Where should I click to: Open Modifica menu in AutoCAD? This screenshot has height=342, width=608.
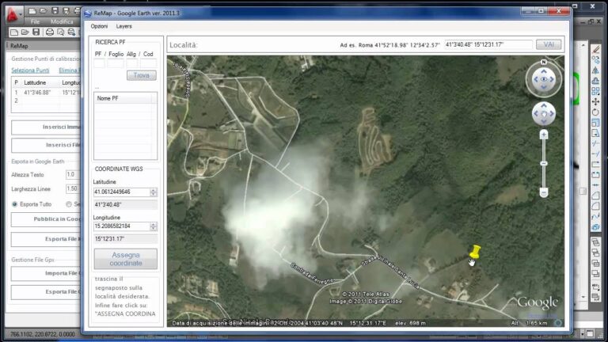62,21
